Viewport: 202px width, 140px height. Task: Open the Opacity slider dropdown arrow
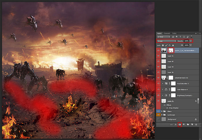[191, 41]
